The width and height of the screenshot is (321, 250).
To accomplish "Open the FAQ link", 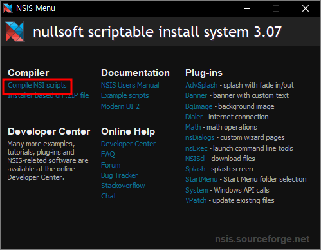I will [x=108, y=154].
